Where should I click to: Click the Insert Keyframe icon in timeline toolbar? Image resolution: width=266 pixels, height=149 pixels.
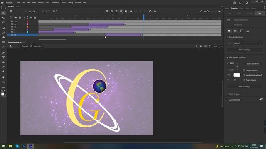[107, 11]
